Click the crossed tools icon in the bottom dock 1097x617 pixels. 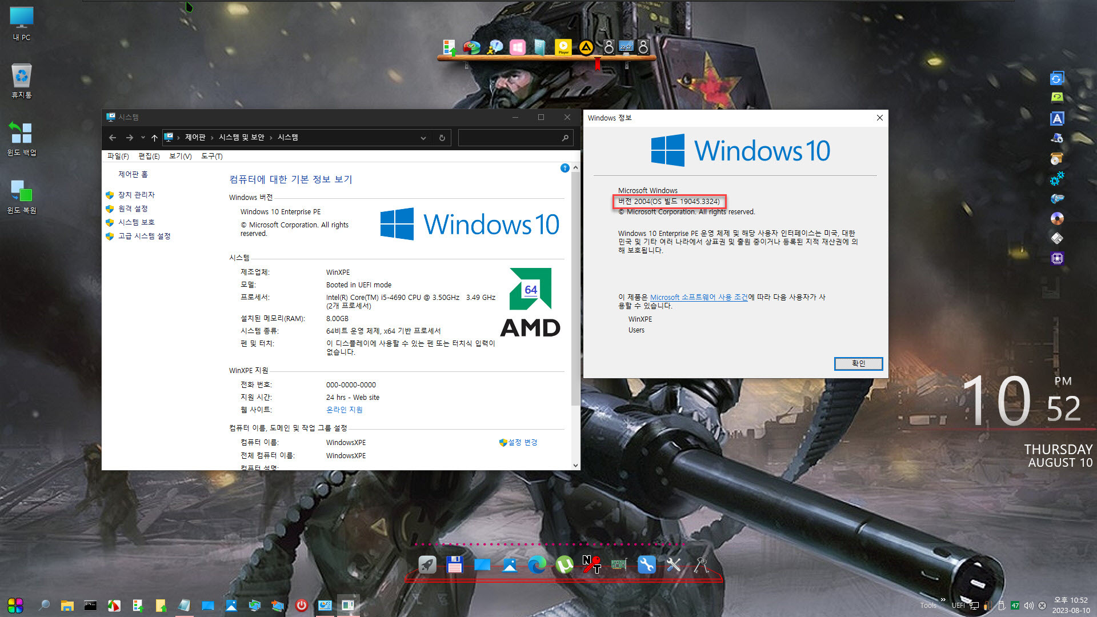click(674, 565)
